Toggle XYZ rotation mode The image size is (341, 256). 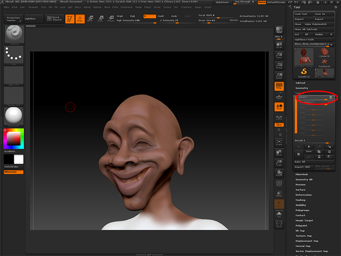(x=279, y=125)
